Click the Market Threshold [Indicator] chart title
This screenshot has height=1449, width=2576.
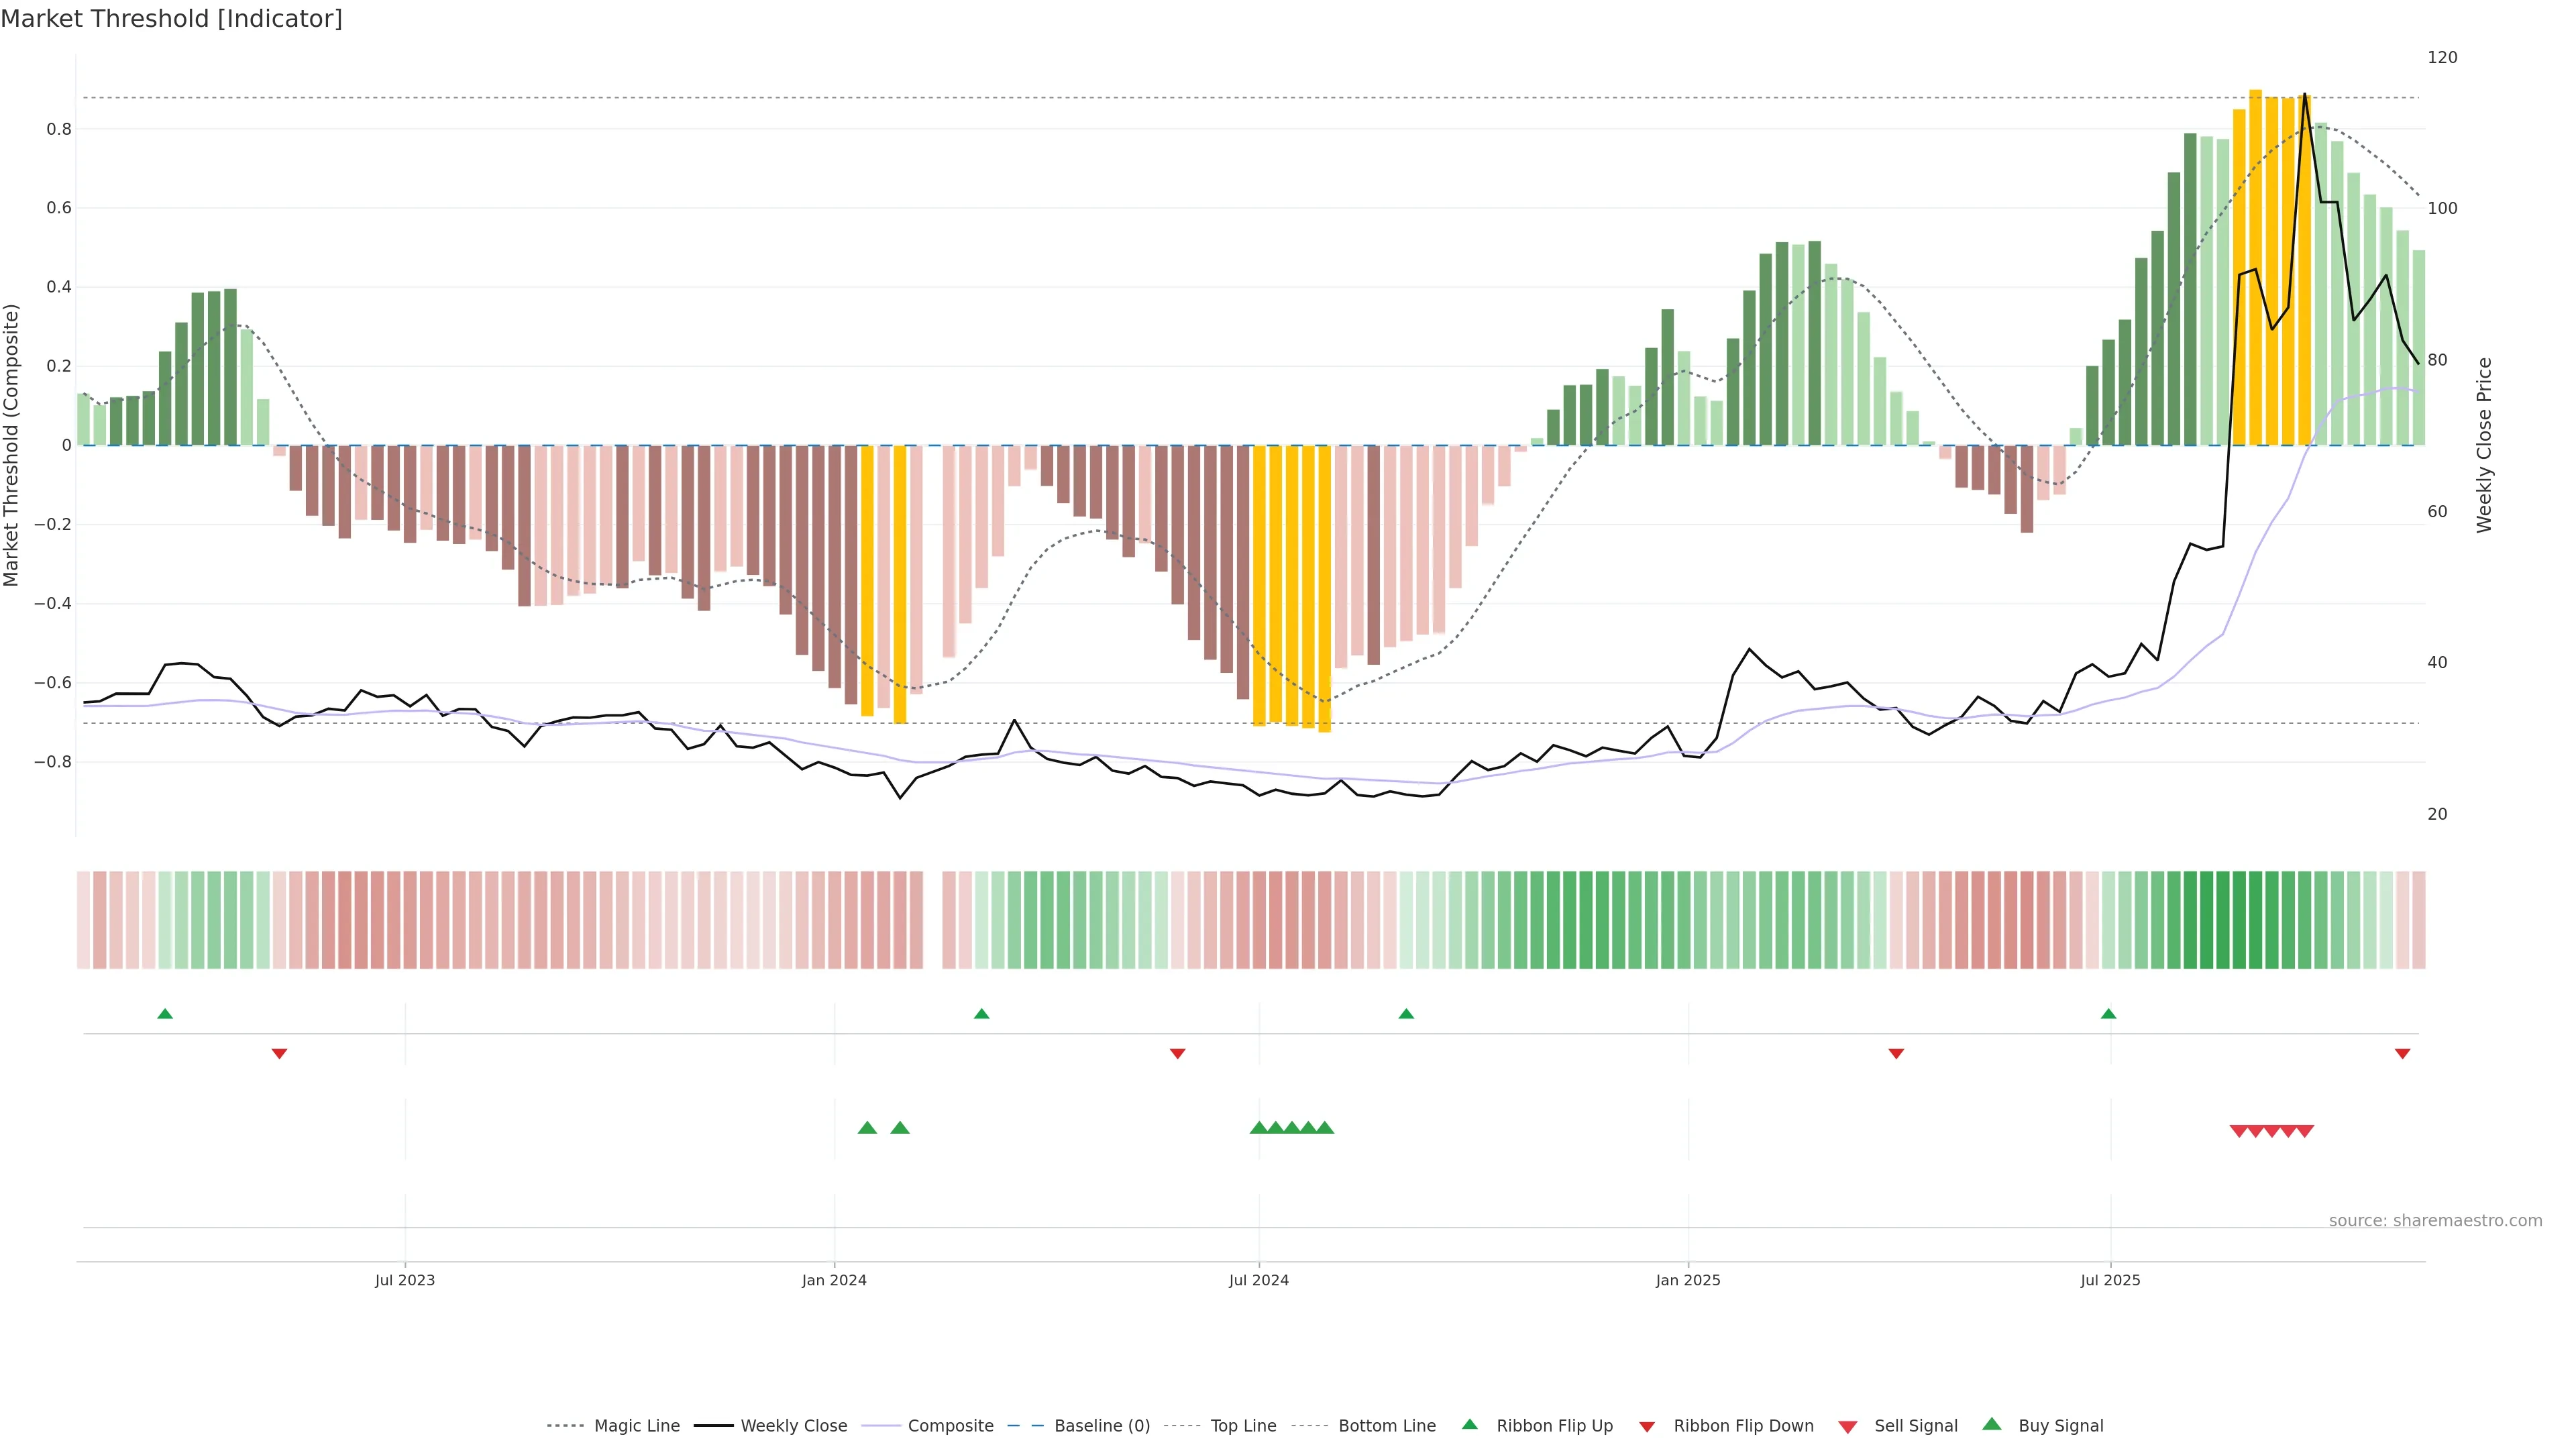pos(171,19)
